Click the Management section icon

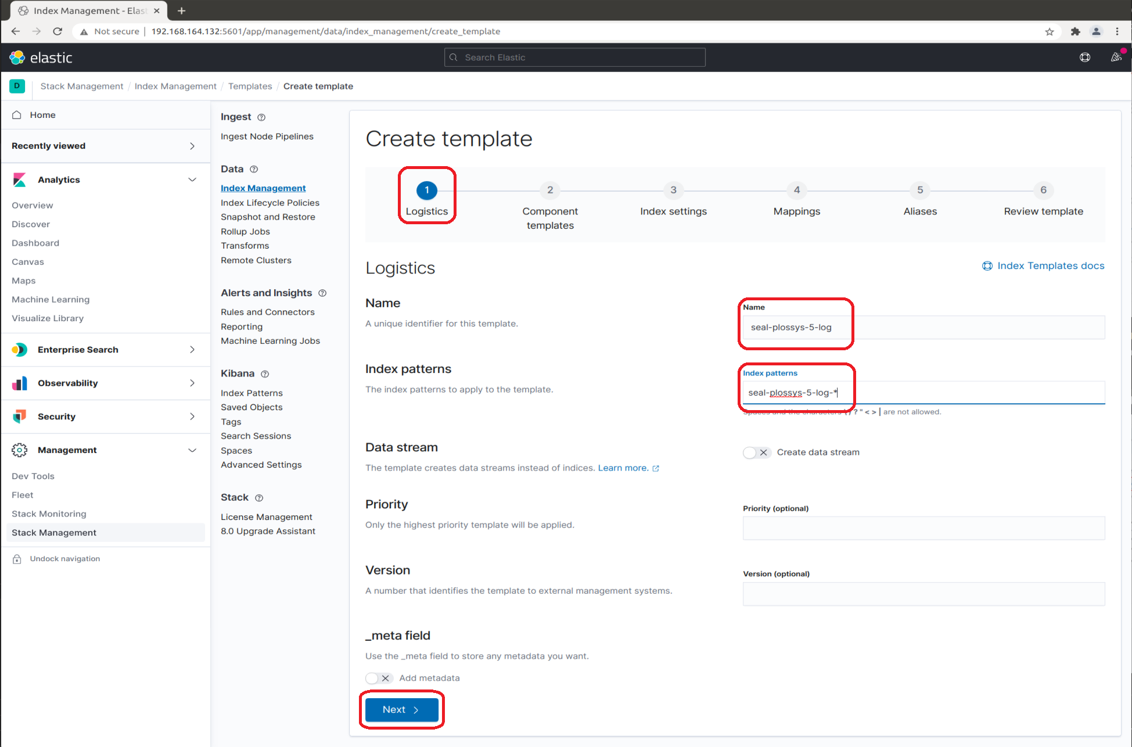coord(20,450)
